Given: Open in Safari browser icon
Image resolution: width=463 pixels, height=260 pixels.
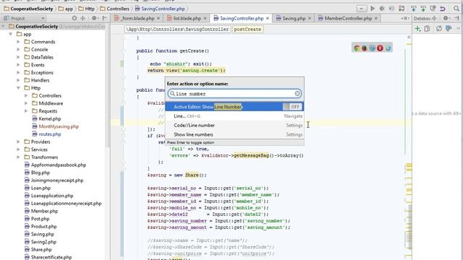Looking at the screenshot, I should point(372,48).
